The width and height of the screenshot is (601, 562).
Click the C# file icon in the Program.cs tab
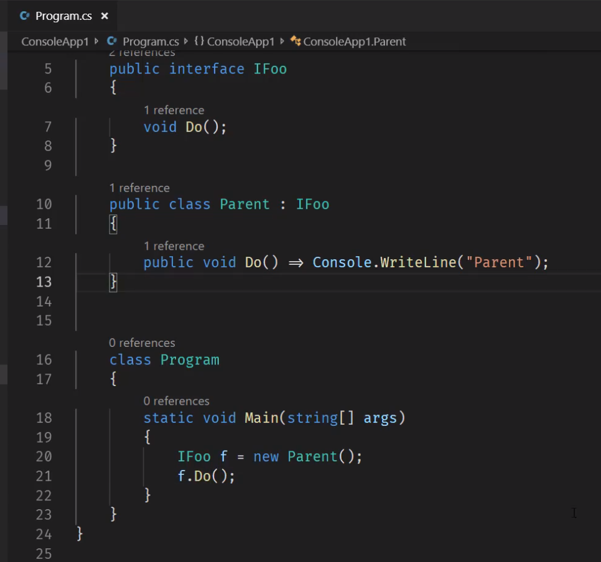[25, 16]
